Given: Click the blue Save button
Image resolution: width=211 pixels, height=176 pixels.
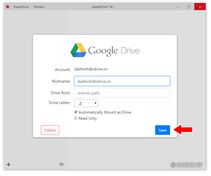Looking at the screenshot, I should pyautogui.click(x=162, y=130).
